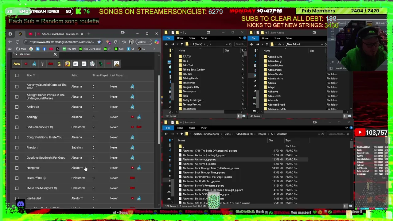Open help icon in Alestorm explorer window
Viewport: 393px width, 221px height.
pyautogui.click(x=351, y=128)
